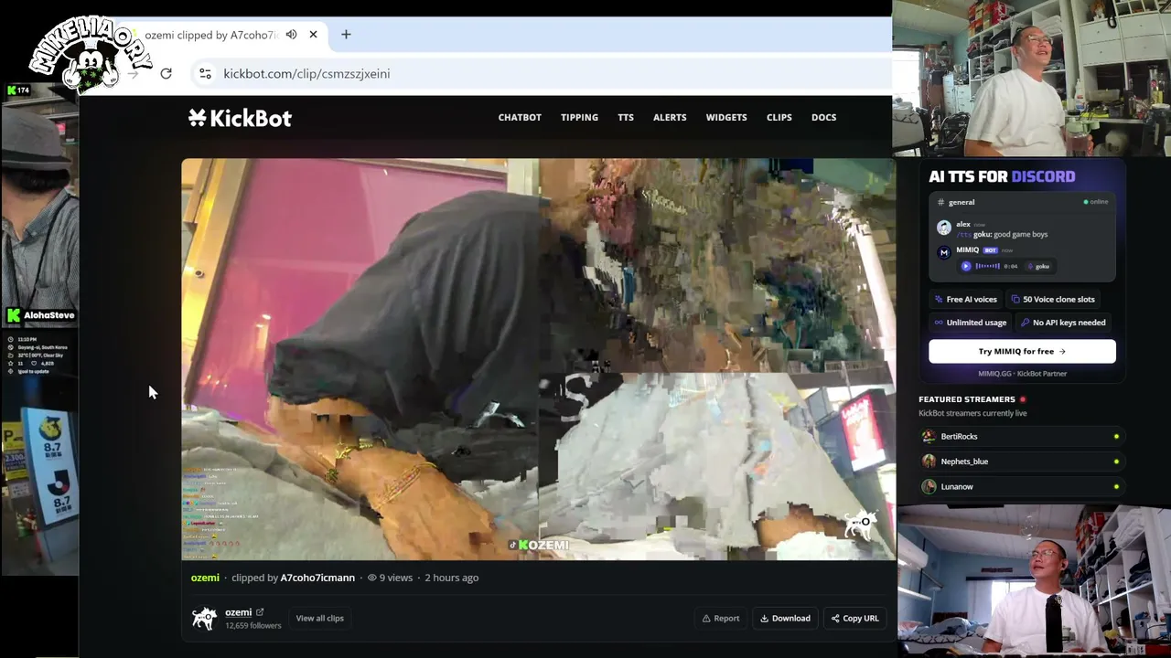
Task: Open the WIDGETS navigation item
Action: [x=726, y=117]
